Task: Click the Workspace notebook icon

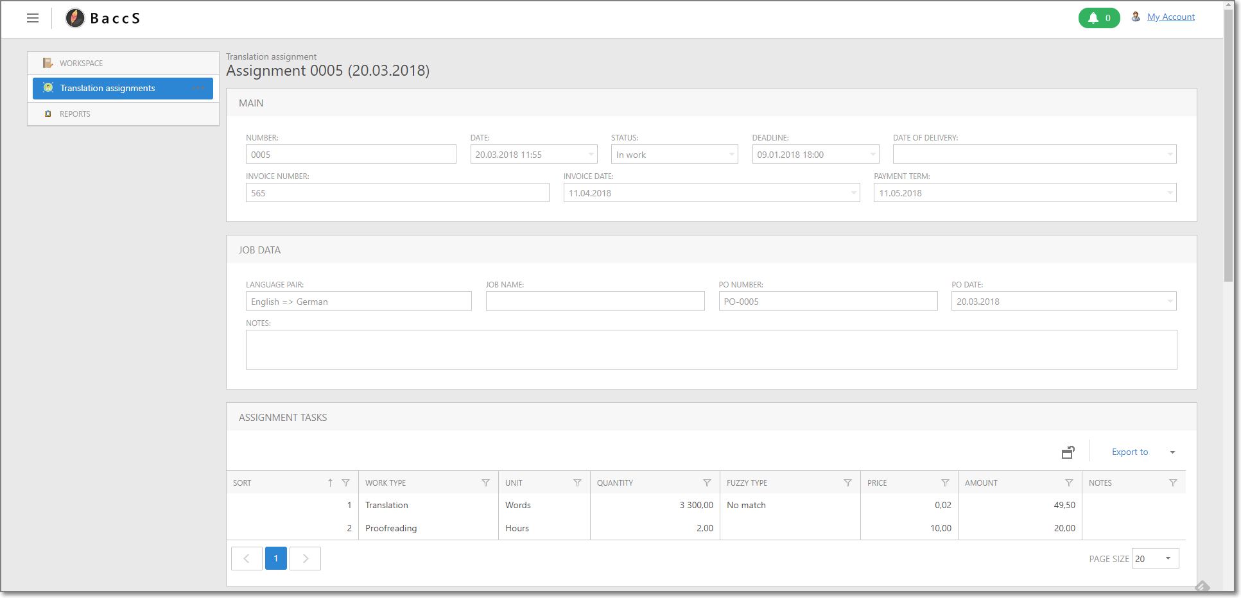Action: (48, 63)
